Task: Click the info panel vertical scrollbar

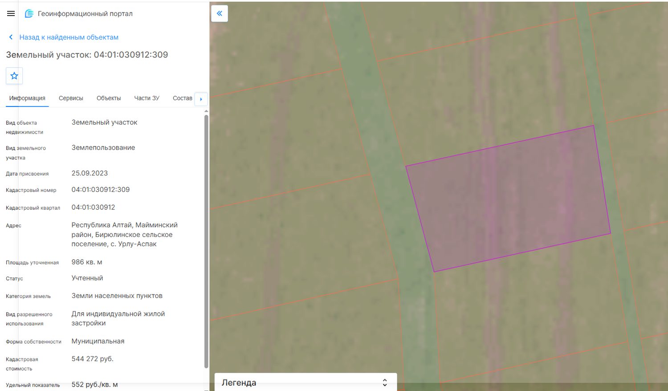Action: click(x=206, y=241)
